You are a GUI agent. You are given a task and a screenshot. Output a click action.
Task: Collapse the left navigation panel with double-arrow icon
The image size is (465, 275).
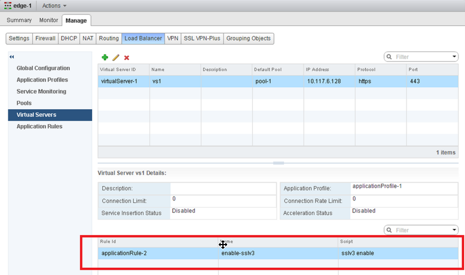[11, 57]
